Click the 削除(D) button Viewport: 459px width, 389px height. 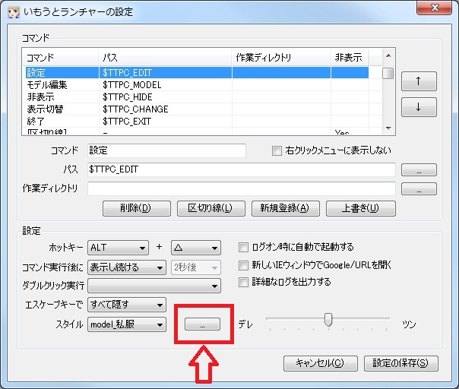pyautogui.click(x=137, y=208)
